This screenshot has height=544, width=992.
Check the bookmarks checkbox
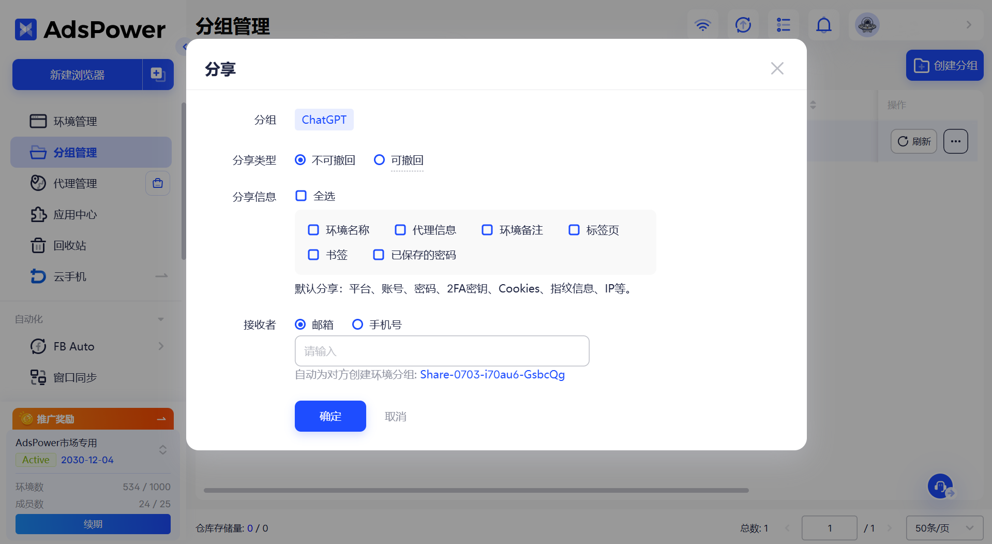pyautogui.click(x=313, y=255)
